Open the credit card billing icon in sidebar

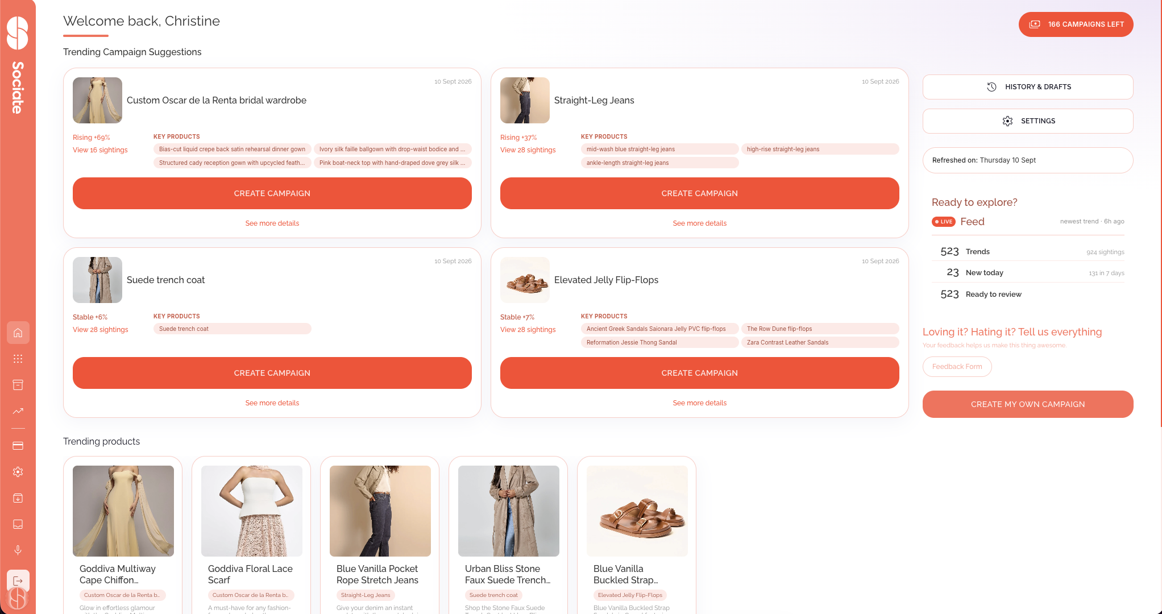tap(18, 446)
